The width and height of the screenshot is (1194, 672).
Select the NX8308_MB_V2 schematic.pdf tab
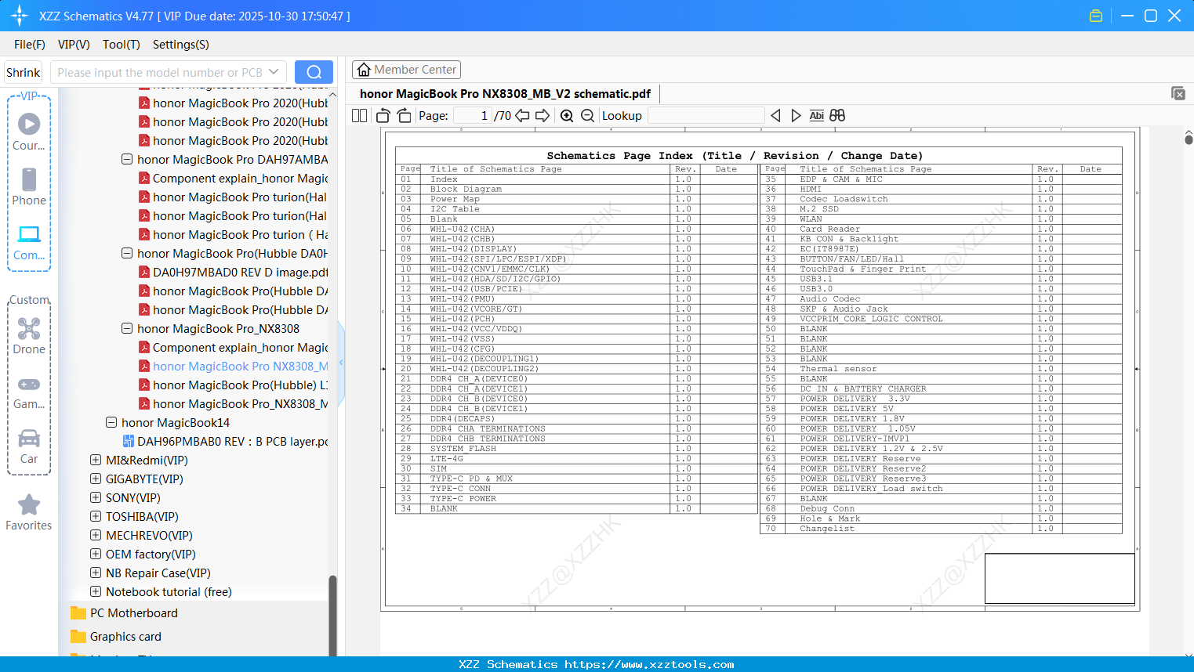coord(505,94)
